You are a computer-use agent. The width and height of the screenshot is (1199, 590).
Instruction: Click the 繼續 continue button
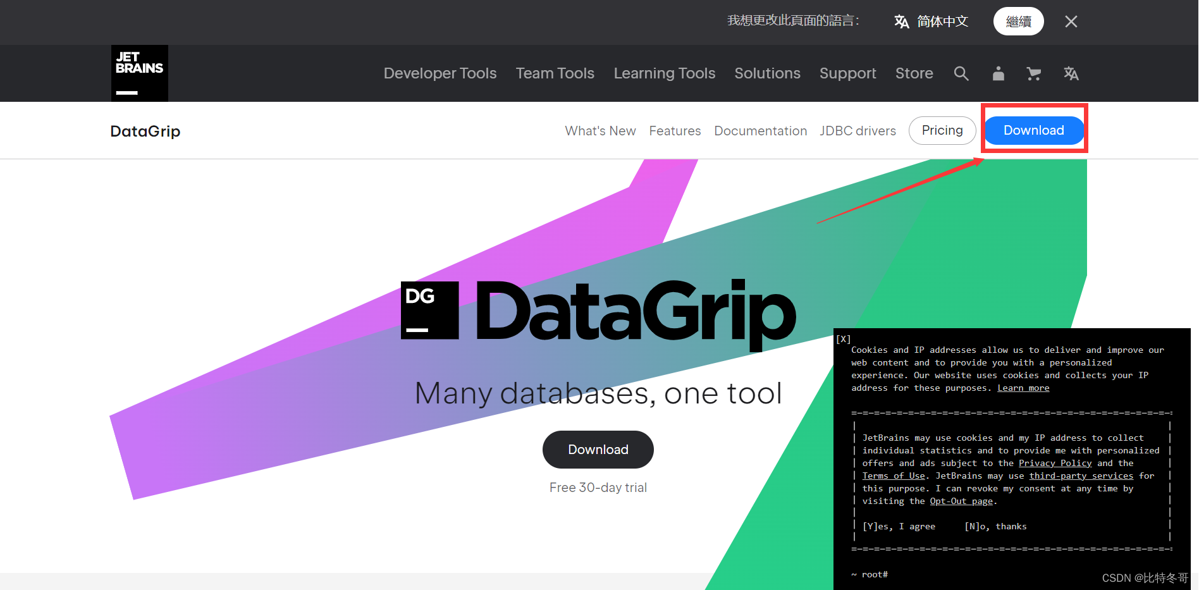pos(1019,22)
